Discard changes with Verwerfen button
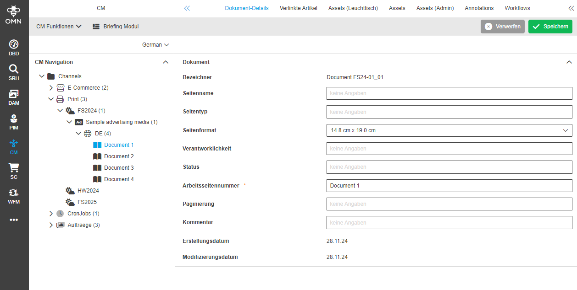 tap(502, 27)
